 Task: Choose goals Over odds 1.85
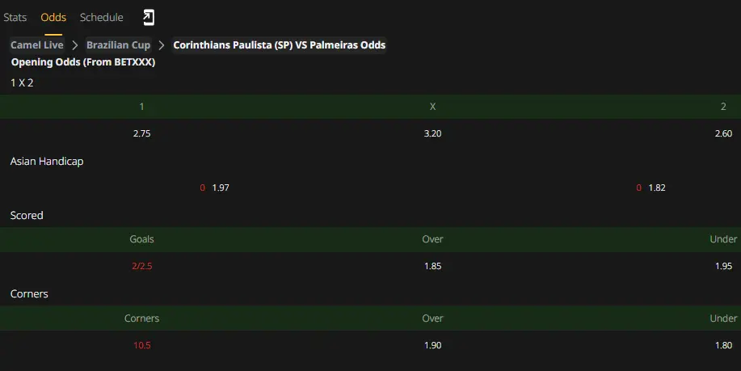(432, 266)
